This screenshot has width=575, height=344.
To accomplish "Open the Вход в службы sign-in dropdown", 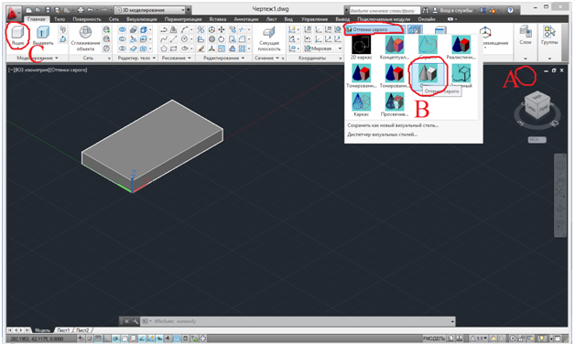I will point(455,10).
